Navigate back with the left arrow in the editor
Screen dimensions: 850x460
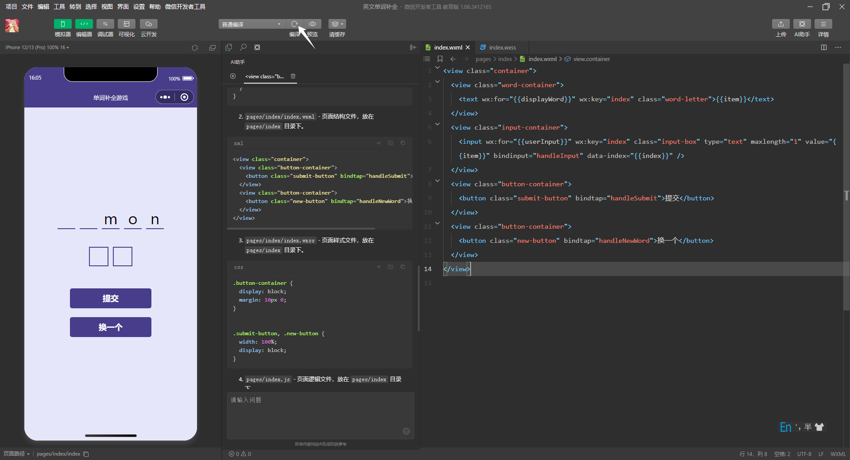click(453, 59)
